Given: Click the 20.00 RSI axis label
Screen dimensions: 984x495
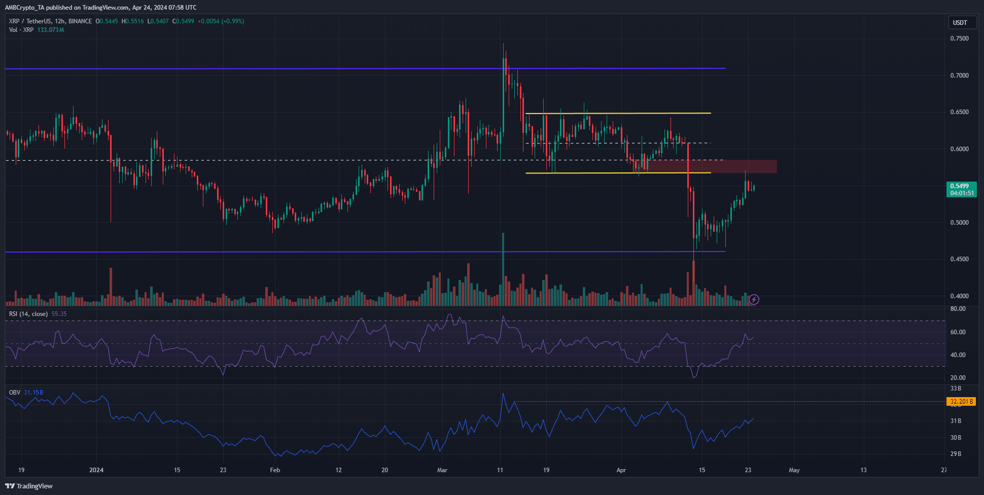Looking at the screenshot, I should (958, 378).
